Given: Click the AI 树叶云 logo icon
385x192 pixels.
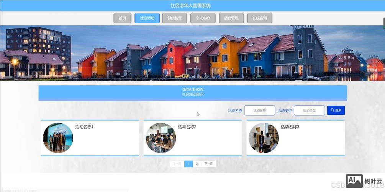Looking at the screenshot, I should point(354,181).
